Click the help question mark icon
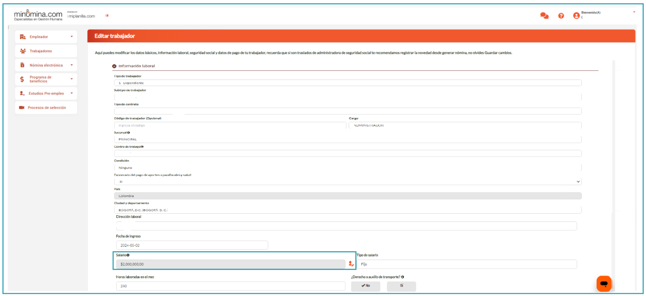Viewport: 646px width, 296px height. pyautogui.click(x=561, y=16)
